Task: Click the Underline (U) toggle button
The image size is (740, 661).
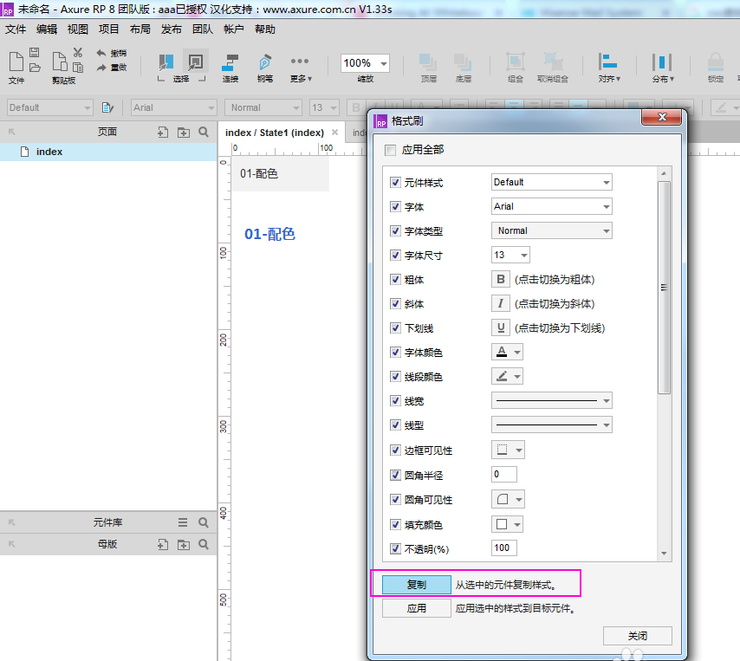Action: pos(501,328)
